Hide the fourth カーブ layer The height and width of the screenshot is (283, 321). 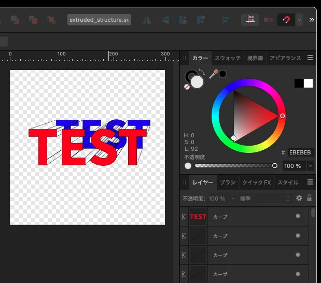[x=298, y=274]
